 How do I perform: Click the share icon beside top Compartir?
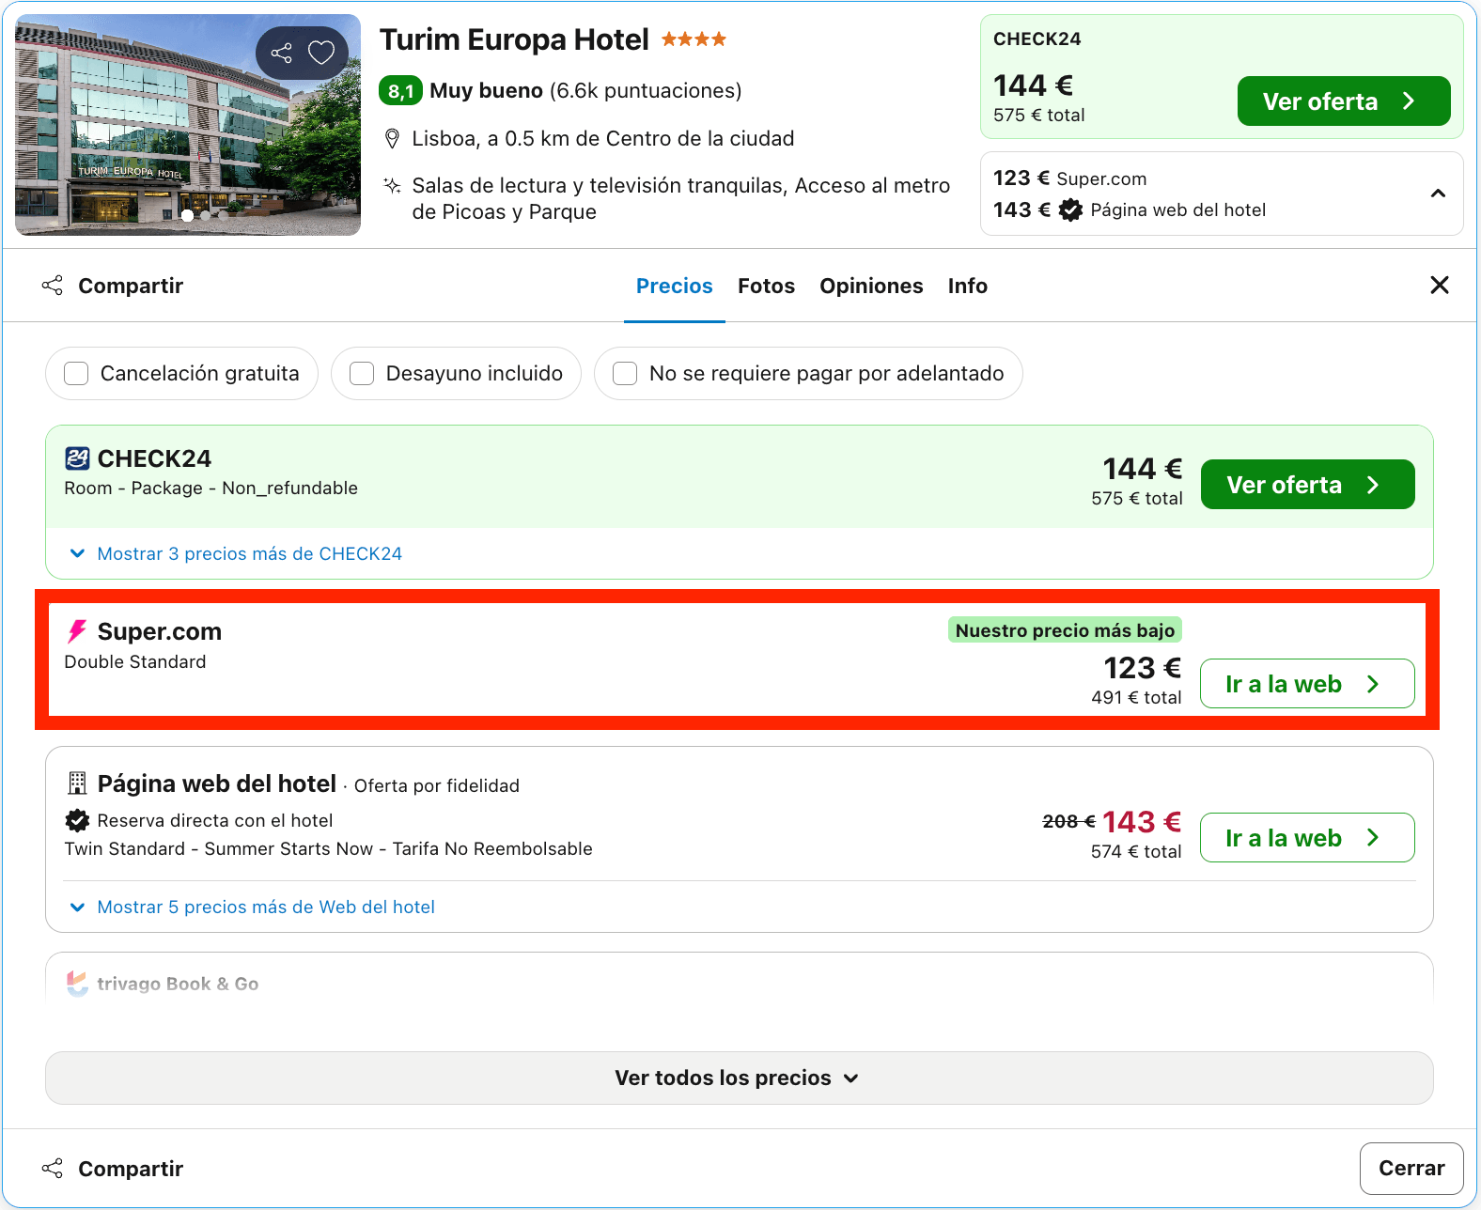click(x=53, y=286)
